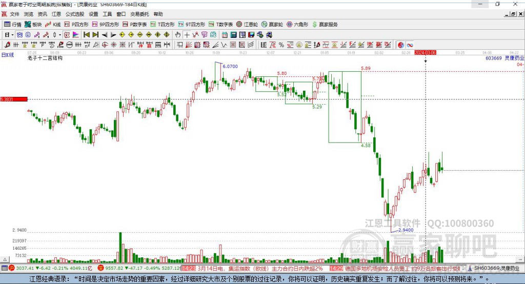Click the small up-triangle panel expander
The width and height of the screenshot is (525, 284).
tap(5, 259)
